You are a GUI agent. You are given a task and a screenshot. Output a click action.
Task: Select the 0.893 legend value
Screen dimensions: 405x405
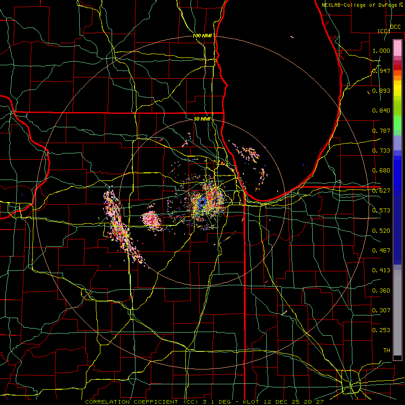tap(381, 90)
